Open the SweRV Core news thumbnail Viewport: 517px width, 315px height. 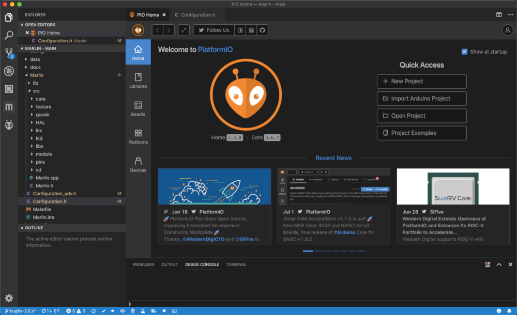tap(453, 186)
